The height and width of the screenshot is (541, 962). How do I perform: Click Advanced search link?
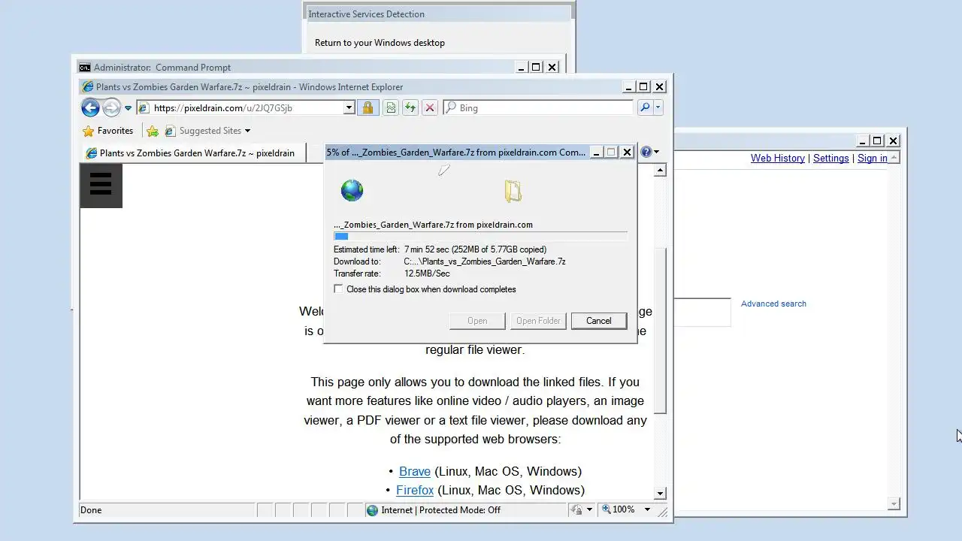coord(773,304)
